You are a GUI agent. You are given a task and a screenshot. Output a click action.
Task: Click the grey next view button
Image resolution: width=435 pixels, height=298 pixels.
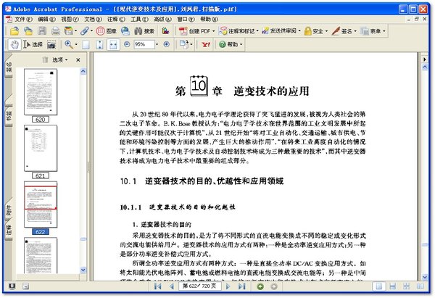tap(274, 286)
